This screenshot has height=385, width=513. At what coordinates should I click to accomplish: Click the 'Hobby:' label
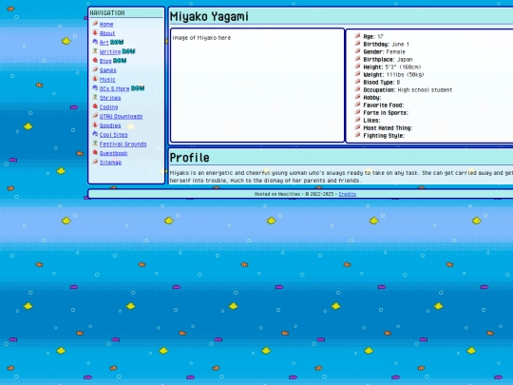coord(372,98)
